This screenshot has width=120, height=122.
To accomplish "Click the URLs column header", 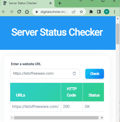I will point(35,92).
